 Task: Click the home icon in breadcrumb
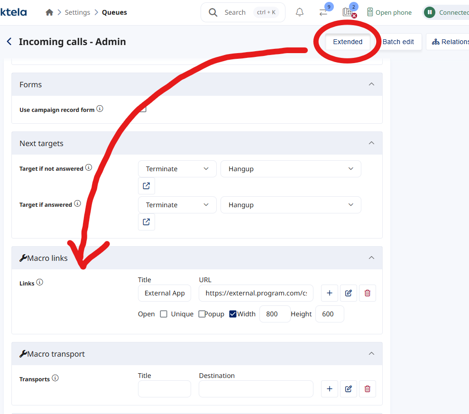49,13
